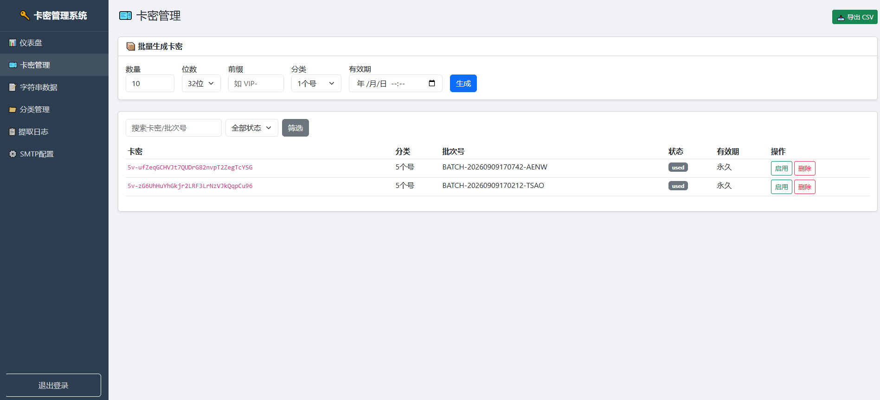Click batch number BATCH-20260909170212-TSAO

click(x=493, y=185)
